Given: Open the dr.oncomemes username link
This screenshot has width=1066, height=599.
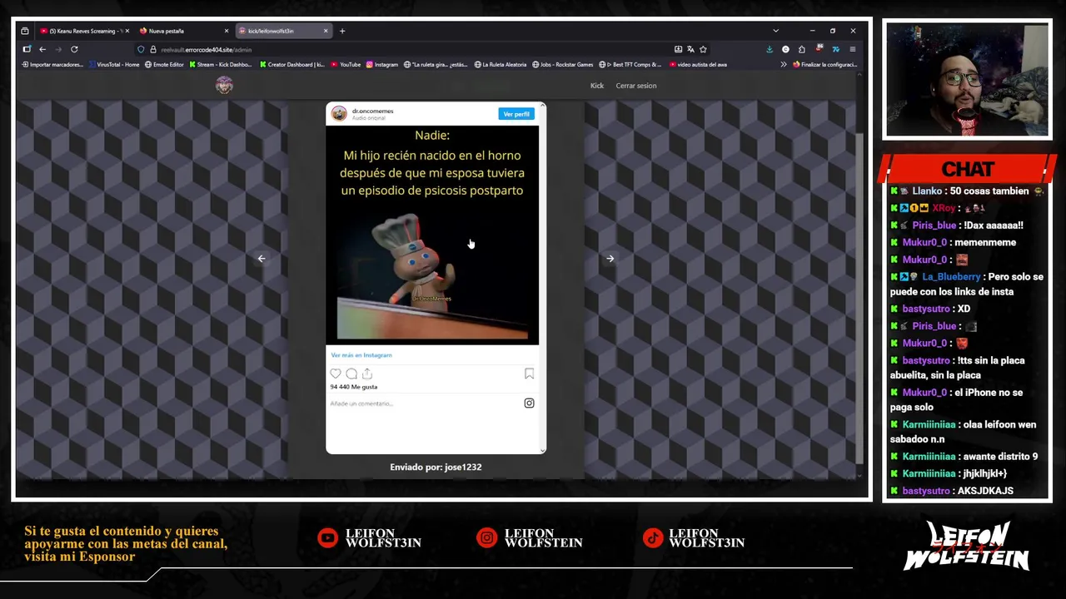Looking at the screenshot, I should pos(372,111).
